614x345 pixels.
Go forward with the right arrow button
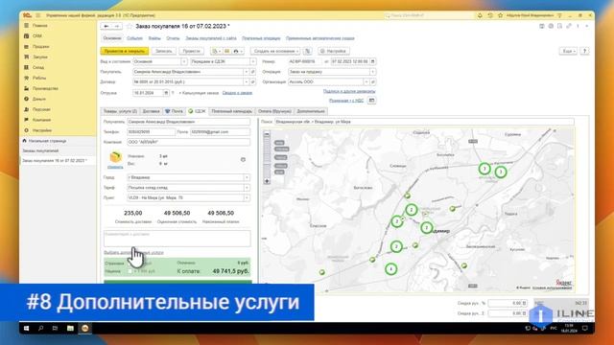117,26
